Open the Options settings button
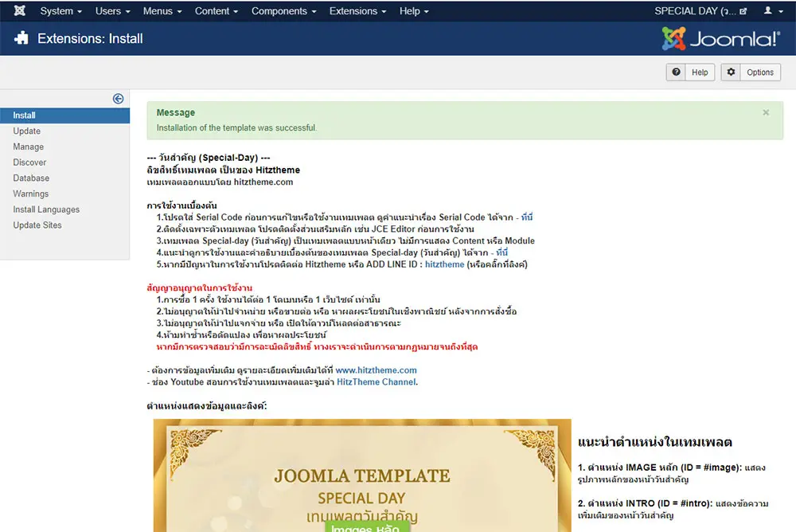796x532 pixels. pos(751,72)
